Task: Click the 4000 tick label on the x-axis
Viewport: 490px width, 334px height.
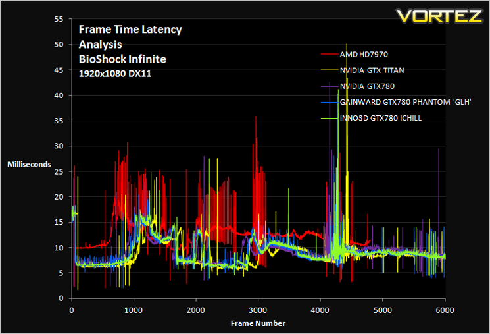Action: point(320,310)
